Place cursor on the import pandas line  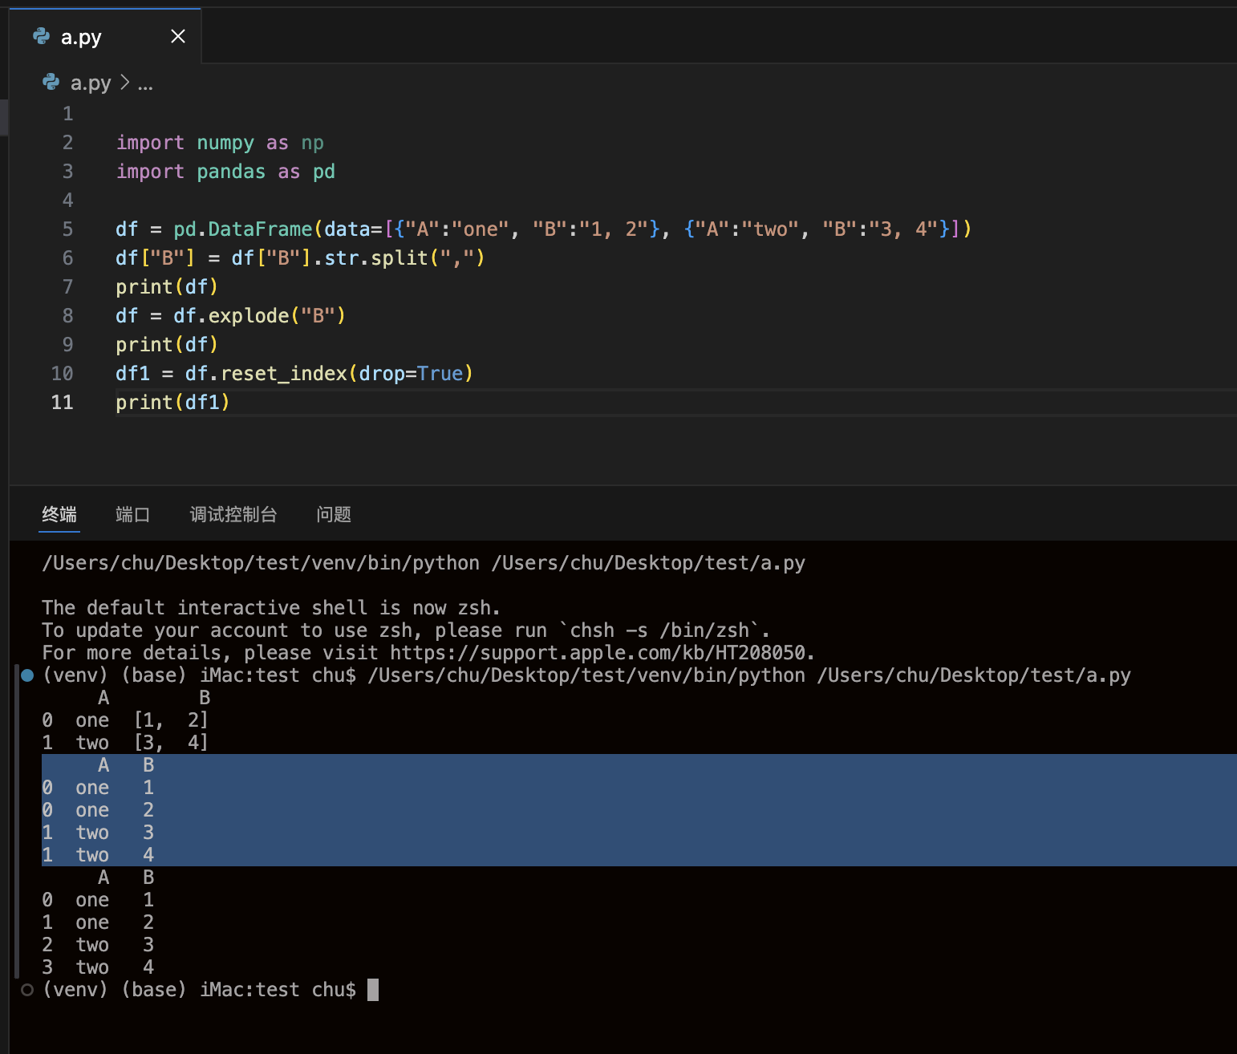[x=225, y=172]
